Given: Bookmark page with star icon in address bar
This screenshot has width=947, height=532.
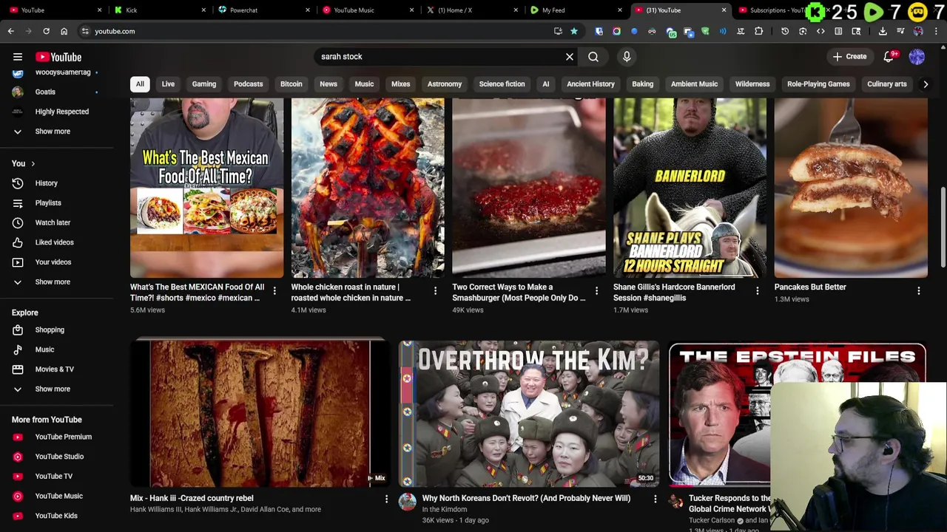Looking at the screenshot, I should tap(573, 31).
